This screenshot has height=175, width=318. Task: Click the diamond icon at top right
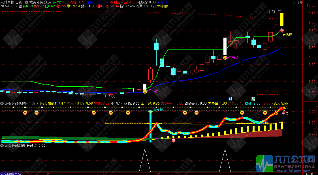295,2
